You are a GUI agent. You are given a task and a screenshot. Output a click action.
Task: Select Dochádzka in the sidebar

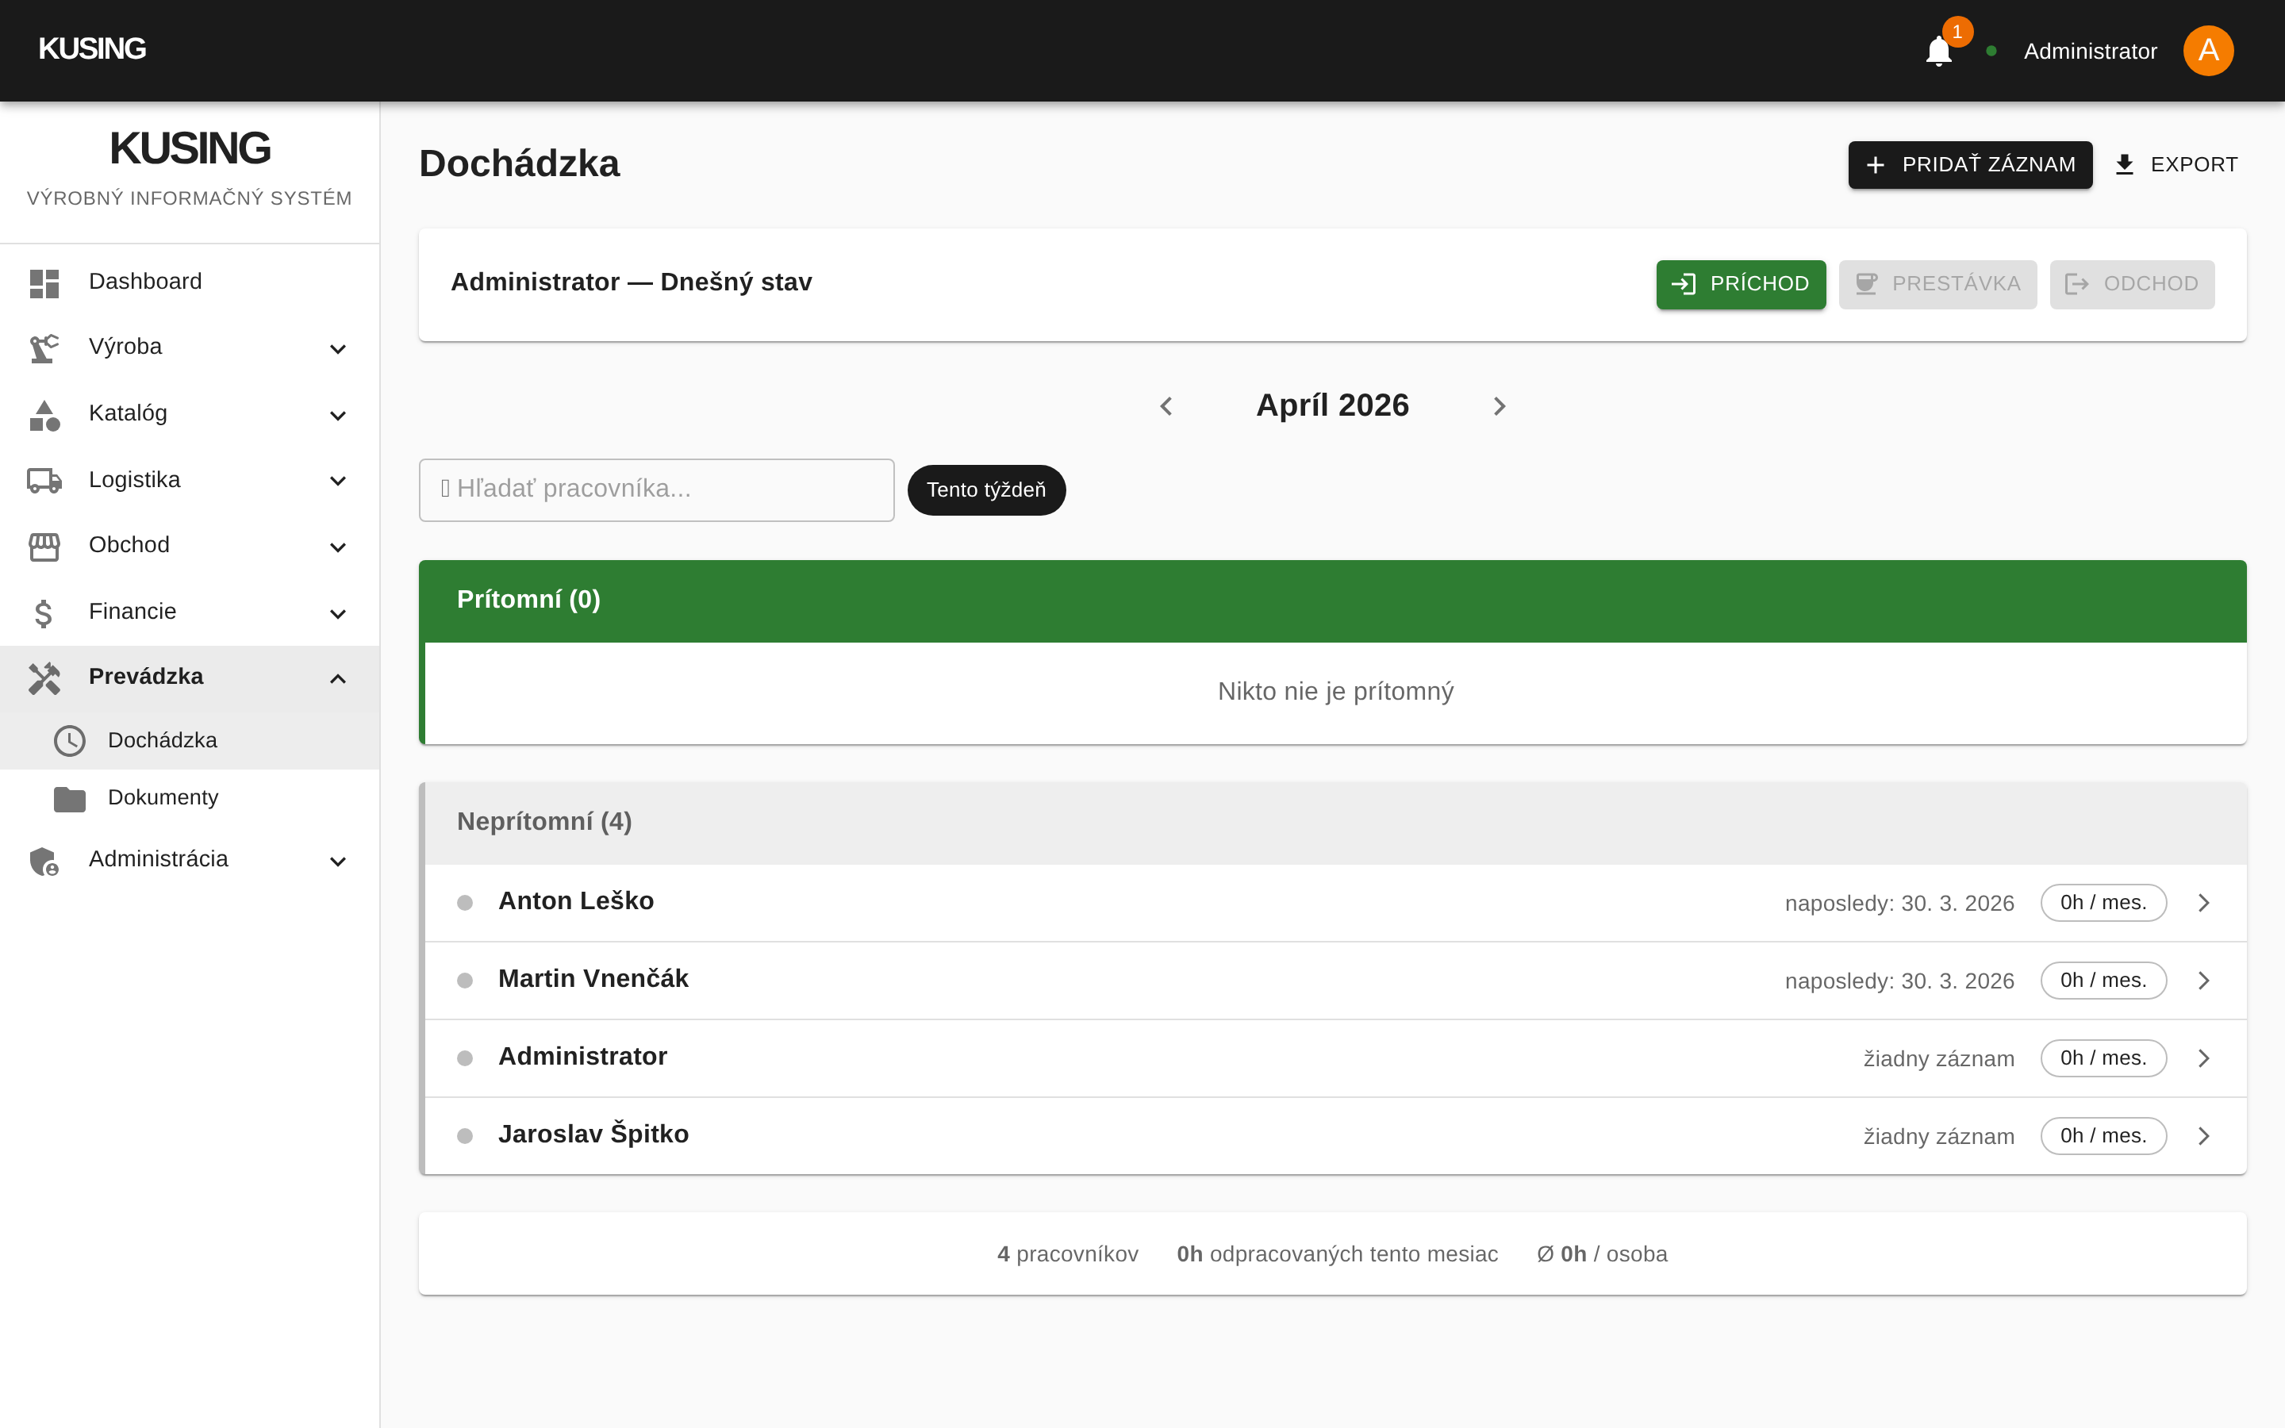point(190,740)
